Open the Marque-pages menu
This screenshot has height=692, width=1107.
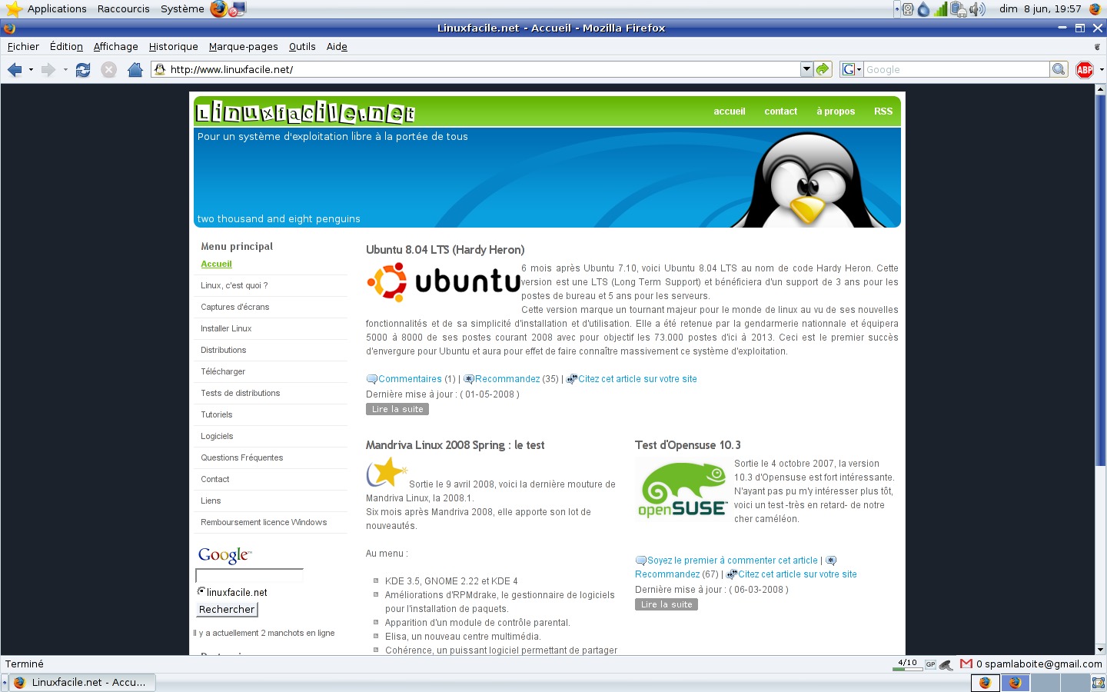243,47
